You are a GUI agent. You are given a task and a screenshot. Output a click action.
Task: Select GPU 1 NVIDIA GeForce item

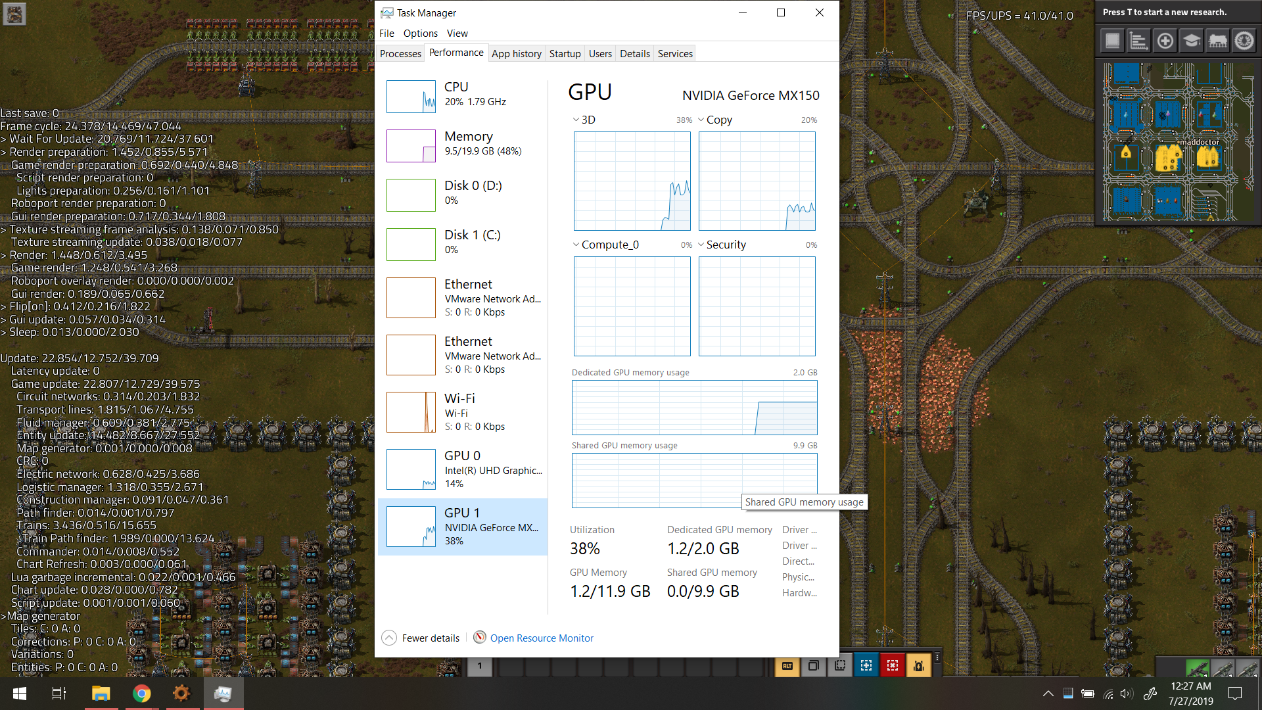(x=463, y=527)
